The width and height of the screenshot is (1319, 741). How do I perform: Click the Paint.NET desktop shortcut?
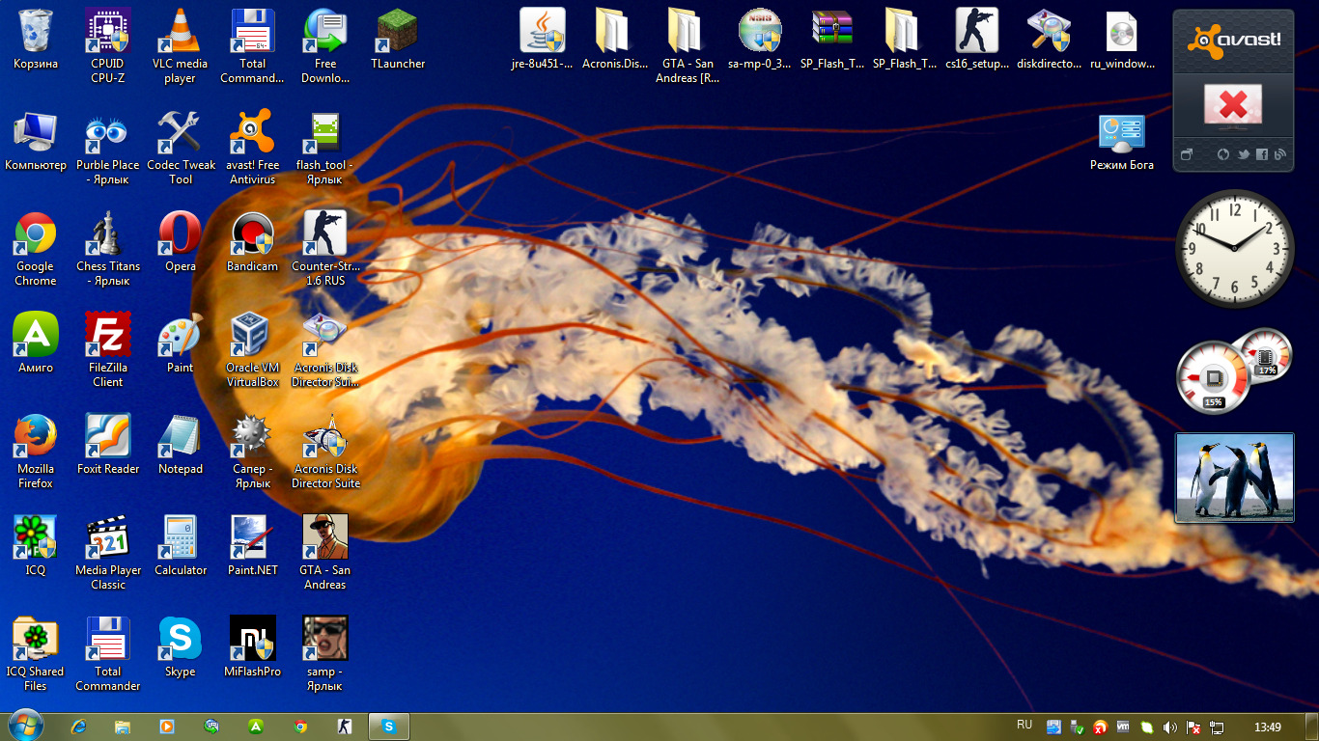(x=252, y=539)
